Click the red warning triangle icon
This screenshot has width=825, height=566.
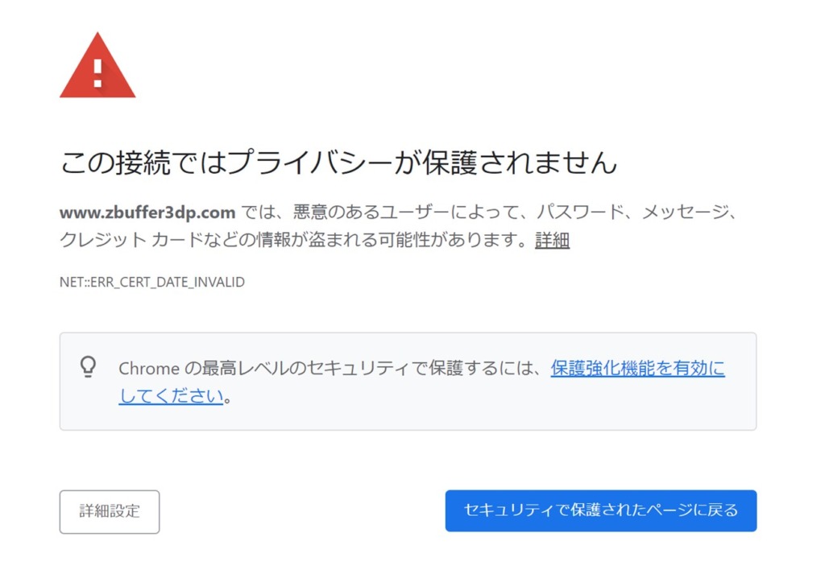pyautogui.click(x=97, y=66)
